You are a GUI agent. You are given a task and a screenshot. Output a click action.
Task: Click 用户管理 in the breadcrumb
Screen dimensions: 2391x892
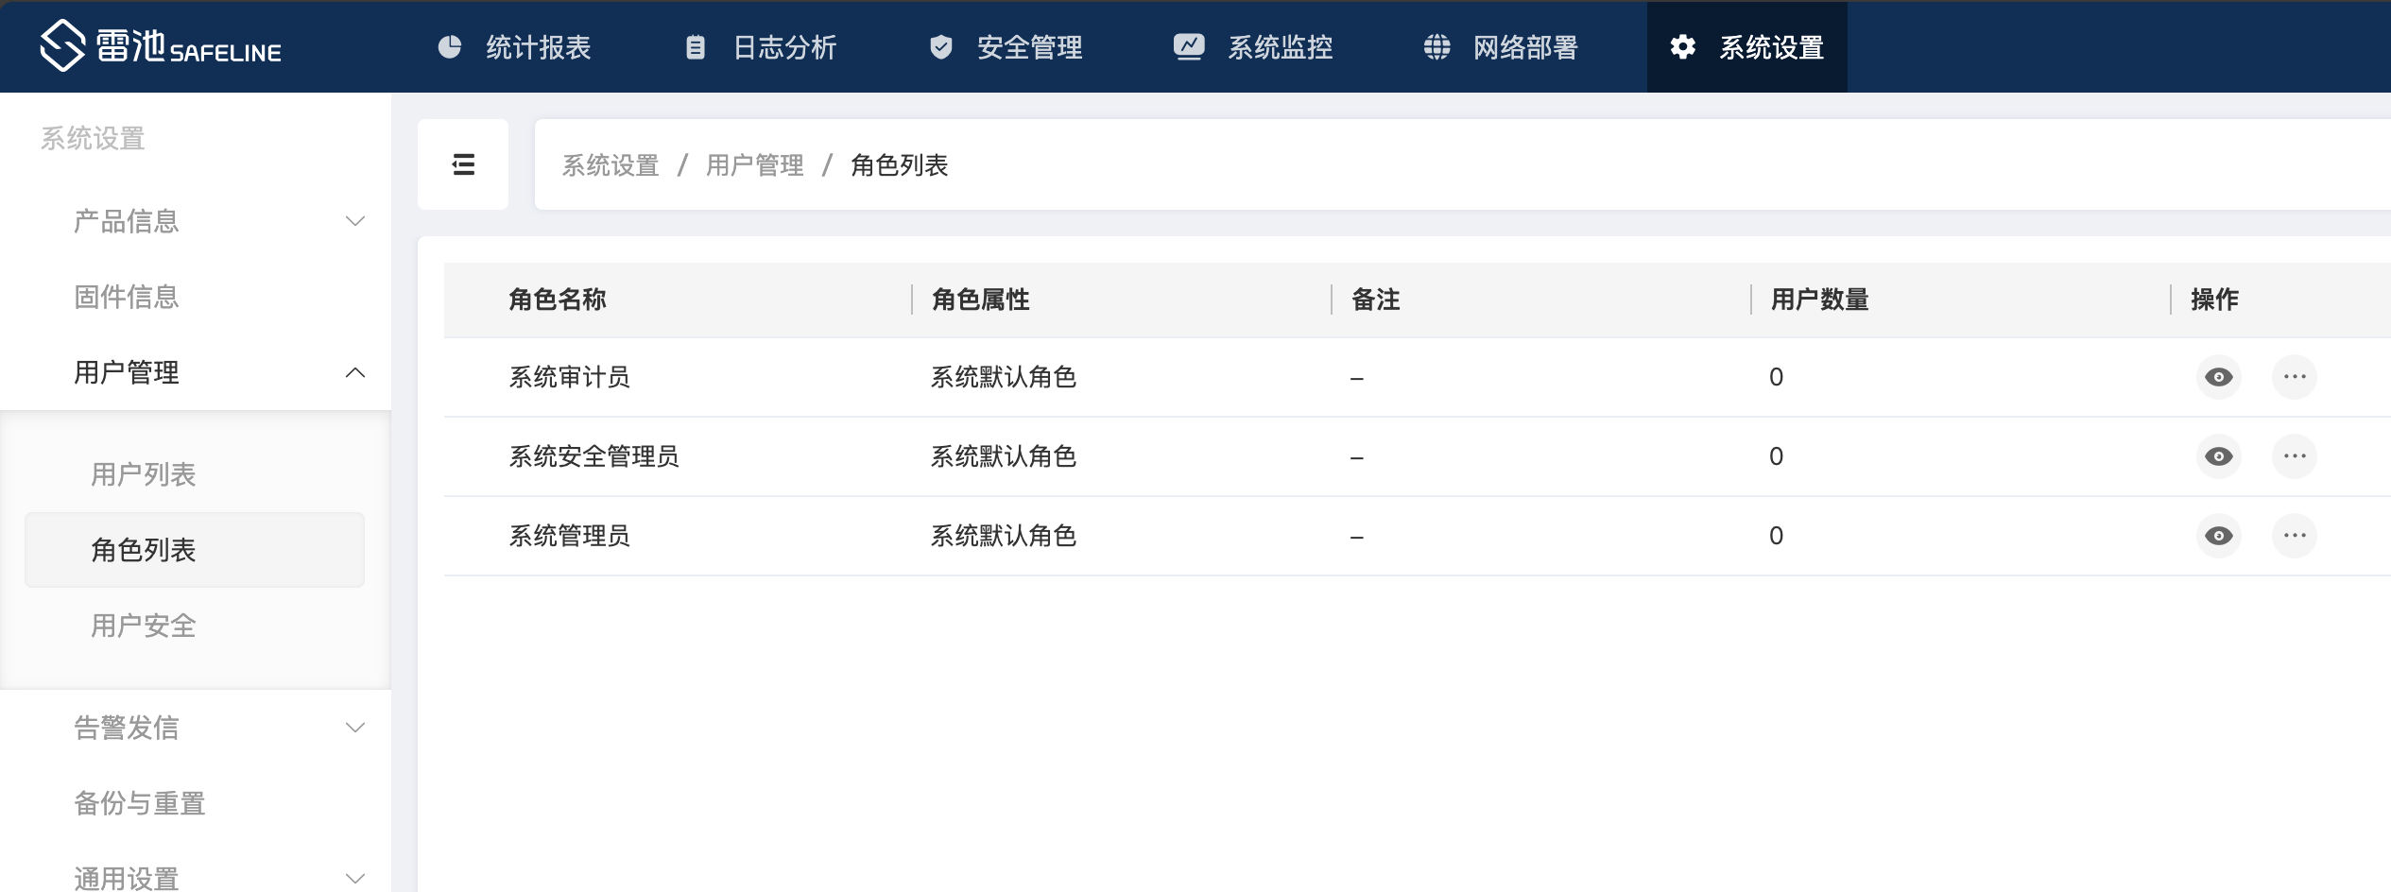(754, 165)
